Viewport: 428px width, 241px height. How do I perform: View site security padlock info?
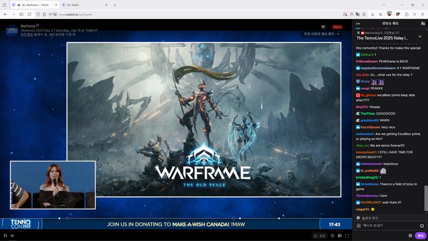click(44, 14)
